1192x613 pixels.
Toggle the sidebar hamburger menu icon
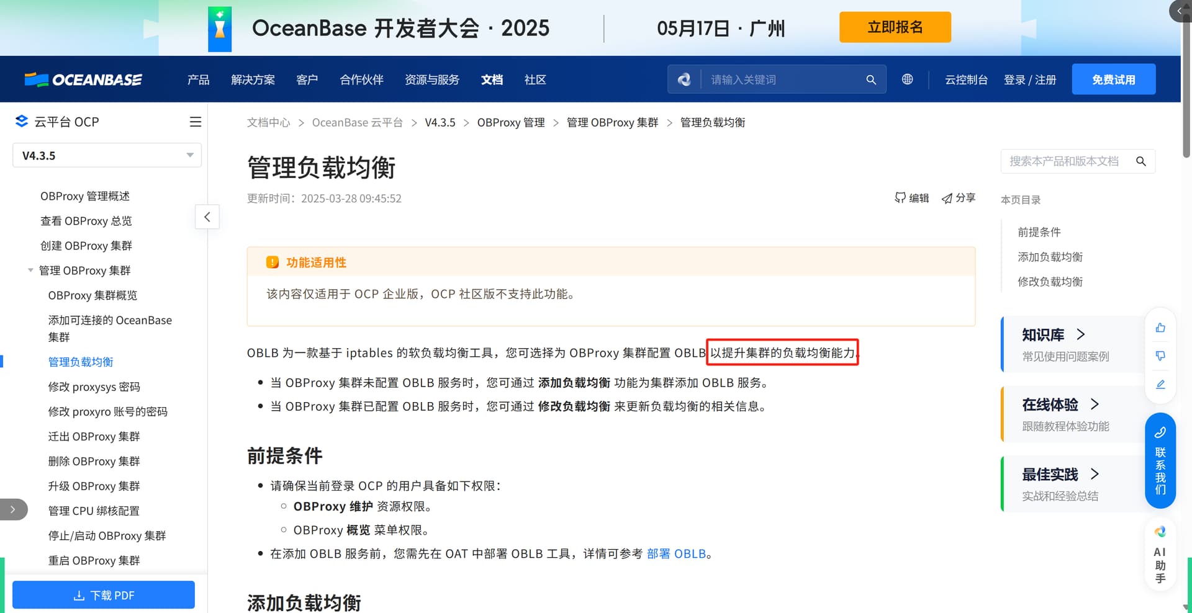(195, 122)
